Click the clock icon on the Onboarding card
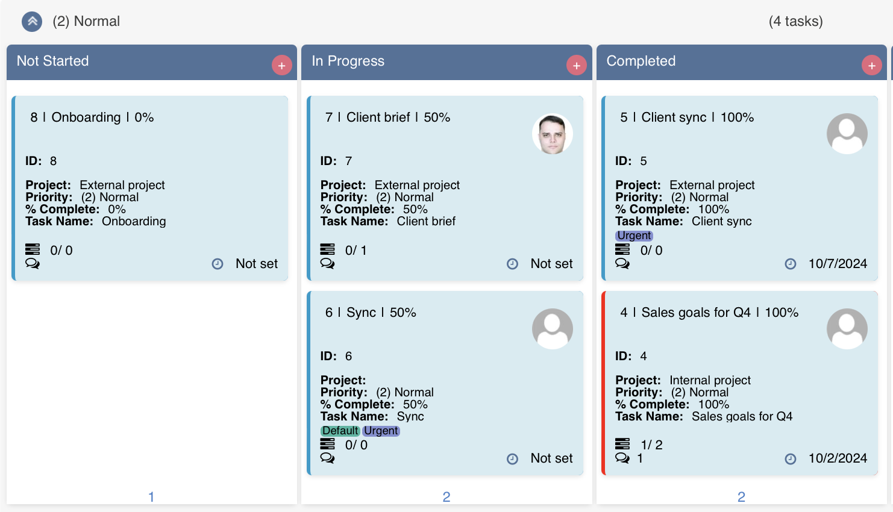 point(218,263)
